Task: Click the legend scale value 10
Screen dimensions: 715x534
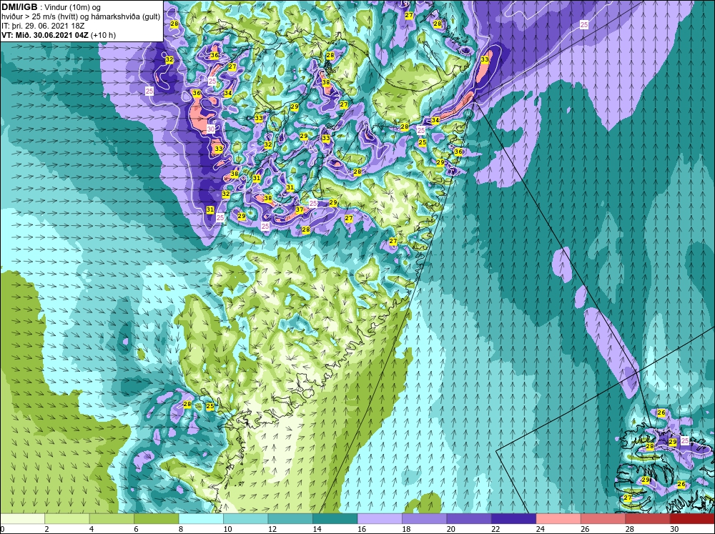Action: click(227, 529)
